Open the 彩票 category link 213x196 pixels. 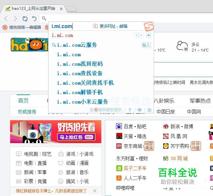click(29, 181)
